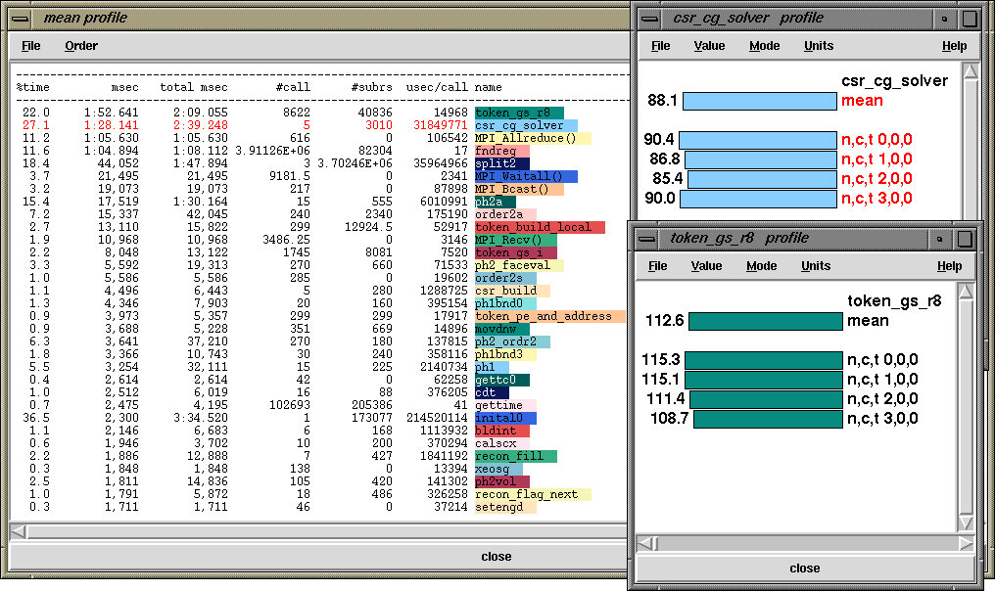
Task: Select MPI_Recv() in the function list
Action: point(516,240)
